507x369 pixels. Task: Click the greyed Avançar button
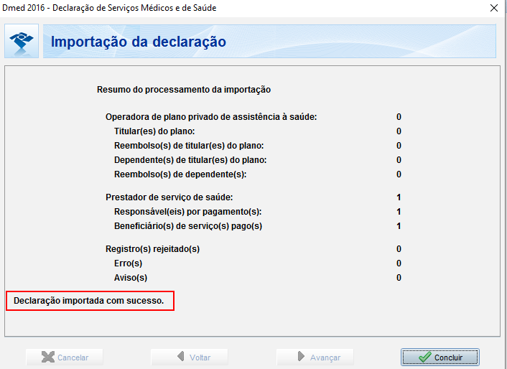pyautogui.click(x=315, y=357)
